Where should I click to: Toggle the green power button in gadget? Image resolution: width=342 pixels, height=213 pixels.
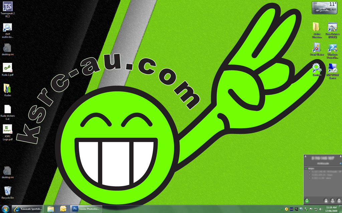(307, 201)
